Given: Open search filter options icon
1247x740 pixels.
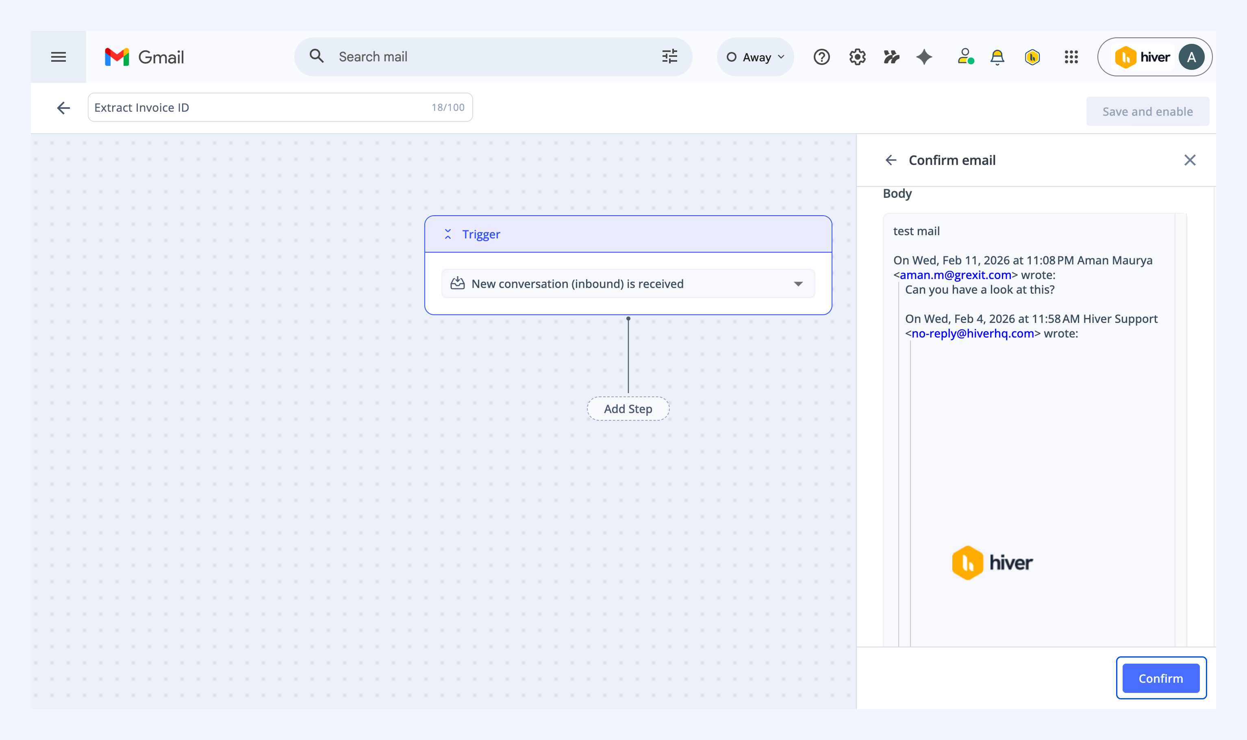Looking at the screenshot, I should [670, 56].
